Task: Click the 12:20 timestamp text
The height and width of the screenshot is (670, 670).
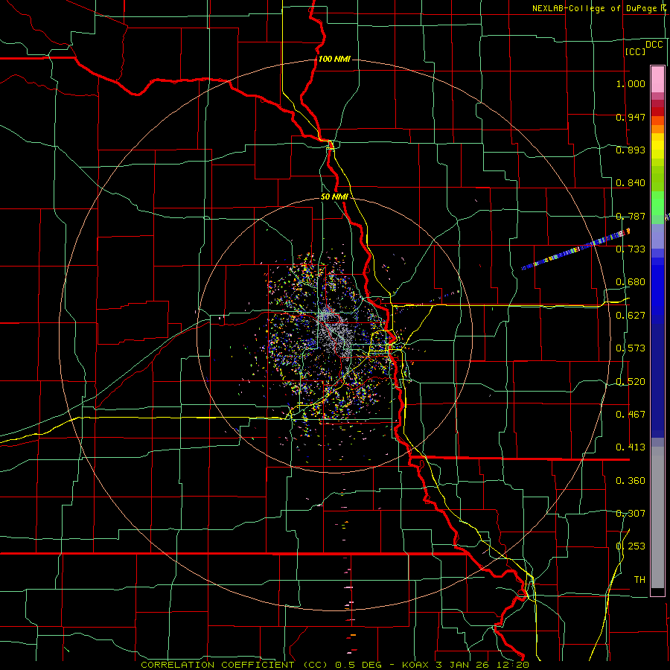Action: pyautogui.click(x=513, y=665)
